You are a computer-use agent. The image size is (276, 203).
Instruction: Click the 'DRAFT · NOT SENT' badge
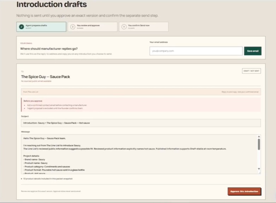251,71
